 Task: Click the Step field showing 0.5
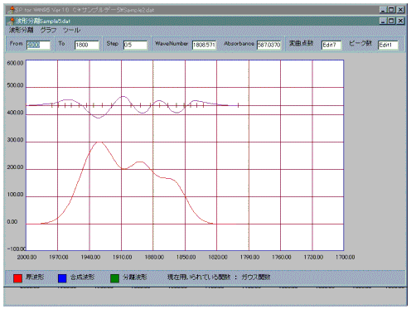point(135,45)
